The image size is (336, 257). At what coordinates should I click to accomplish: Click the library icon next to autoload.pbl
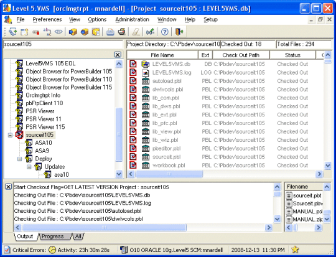(146, 81)
